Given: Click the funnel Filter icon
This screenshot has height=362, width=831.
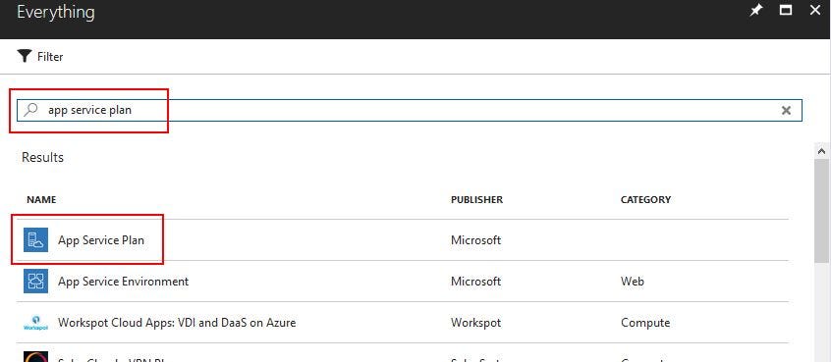Looking at the screenshot, I should pos(25,56).
